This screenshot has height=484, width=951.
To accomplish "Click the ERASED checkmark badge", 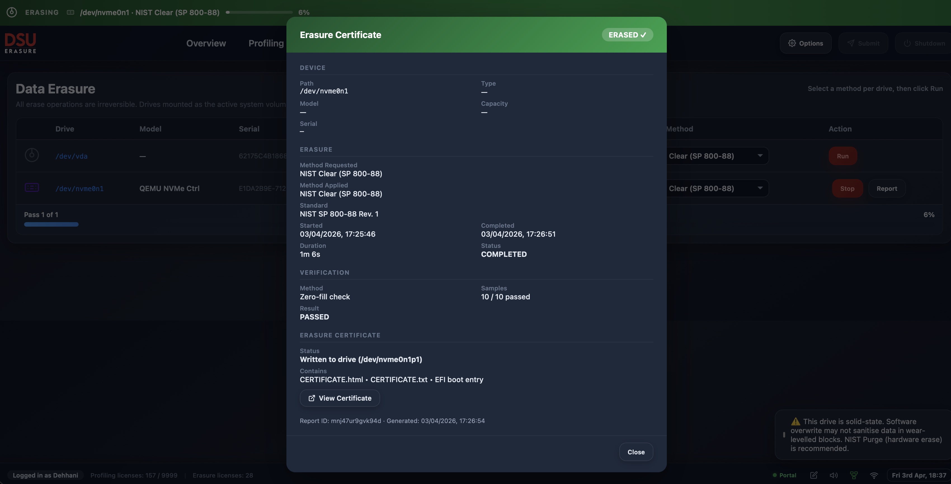I will 627,35.
